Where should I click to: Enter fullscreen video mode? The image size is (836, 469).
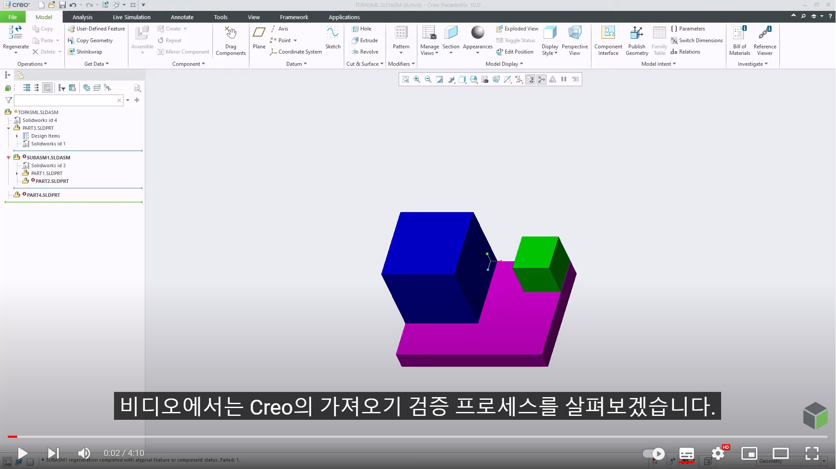pos(812,453)
